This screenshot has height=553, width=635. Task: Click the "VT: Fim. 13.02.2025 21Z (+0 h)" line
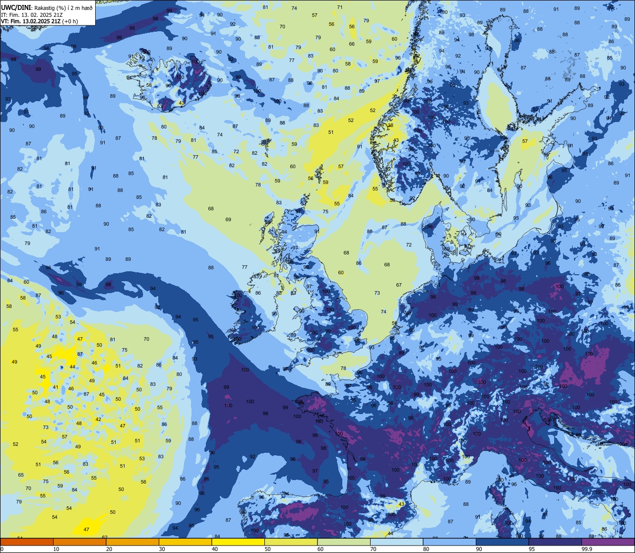point(39,21)
